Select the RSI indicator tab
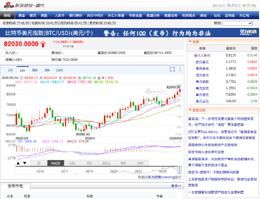260x199 pixels. pyautogui.click(x=89, y=163)
